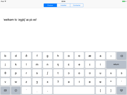Tap the plain 'u' key
Viewport: 127px width, 95px height.
[x=100, y=73]
